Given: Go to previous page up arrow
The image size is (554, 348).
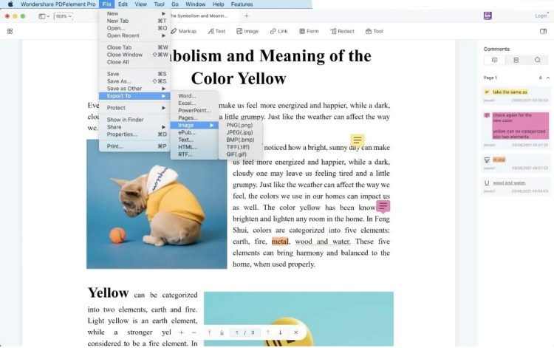Looking at the screenshot, I should pos(268,332).
